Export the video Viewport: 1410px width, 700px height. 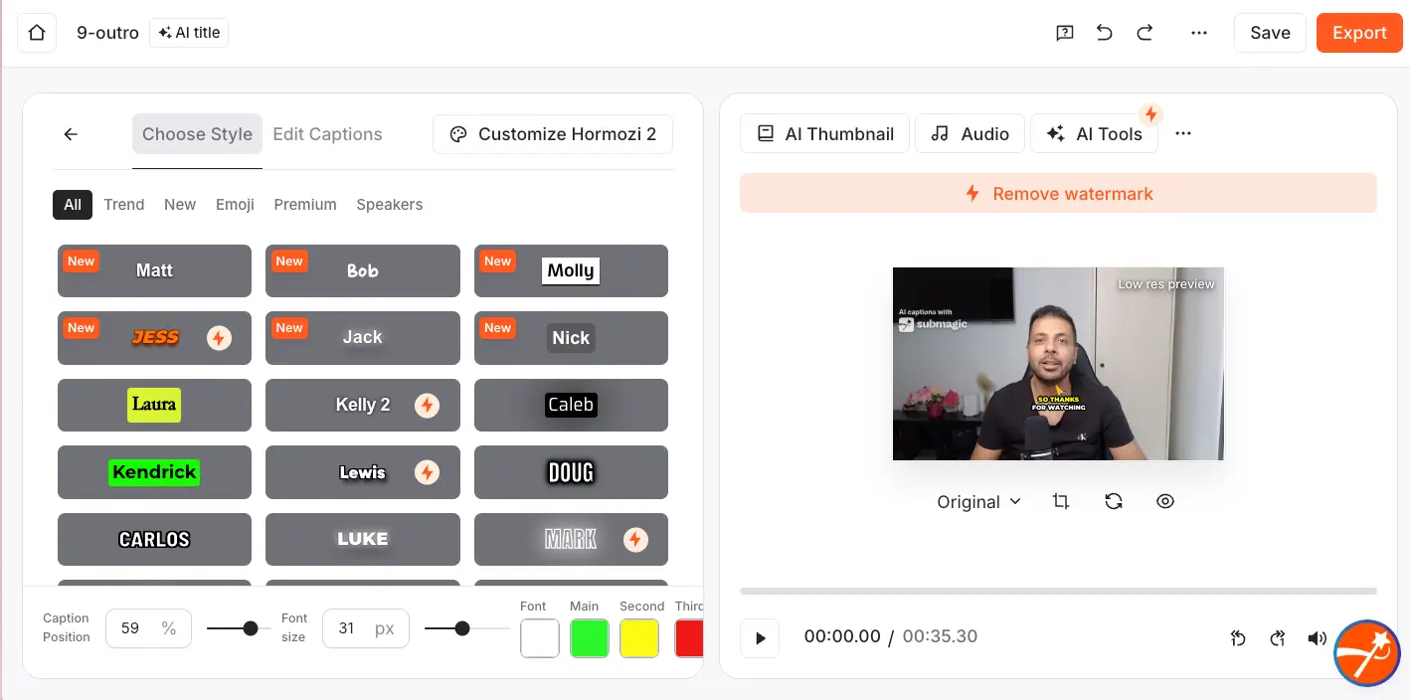click(x=1358, y=32)
